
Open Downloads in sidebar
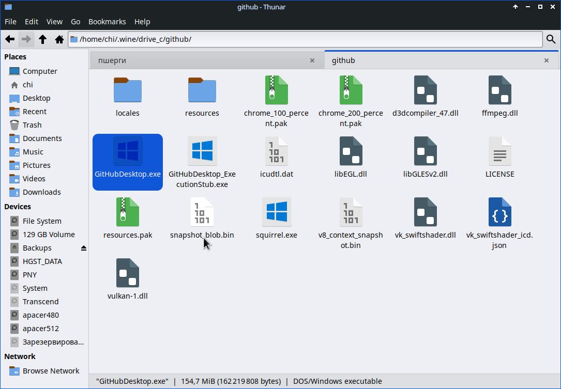(41, 192)
